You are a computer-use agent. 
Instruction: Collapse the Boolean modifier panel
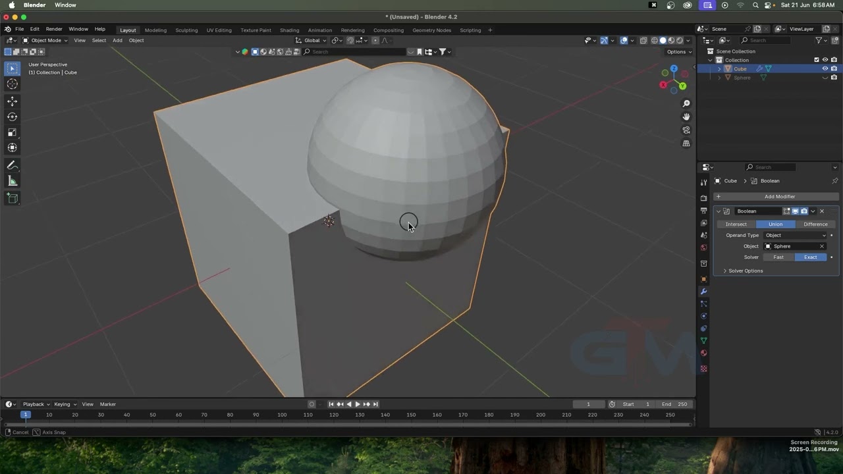point(718,211)
